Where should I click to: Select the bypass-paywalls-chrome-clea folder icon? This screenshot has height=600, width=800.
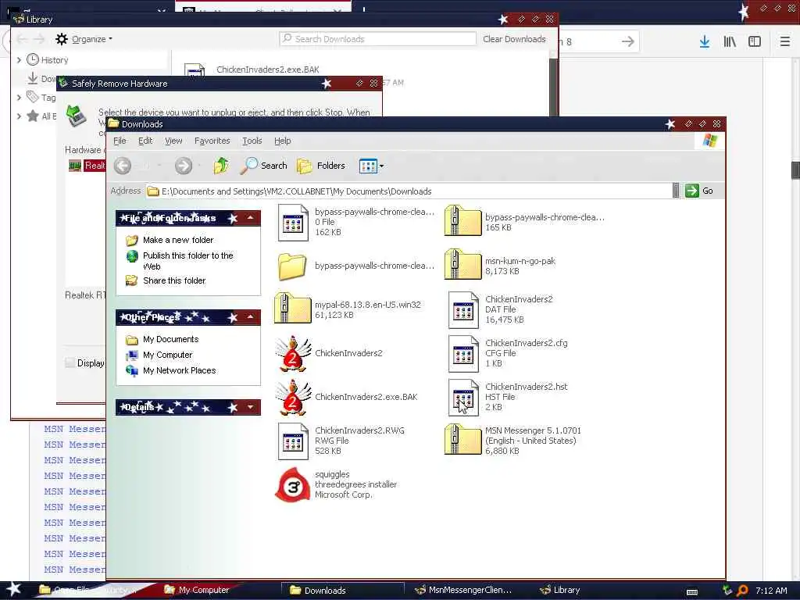tap(292, 266)
